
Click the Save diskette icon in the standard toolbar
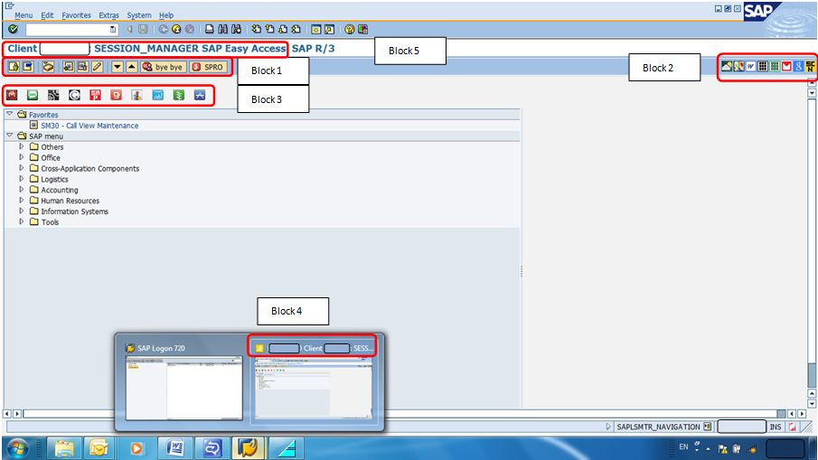143,29
